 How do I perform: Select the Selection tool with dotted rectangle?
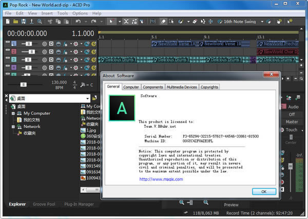(171, 22)
